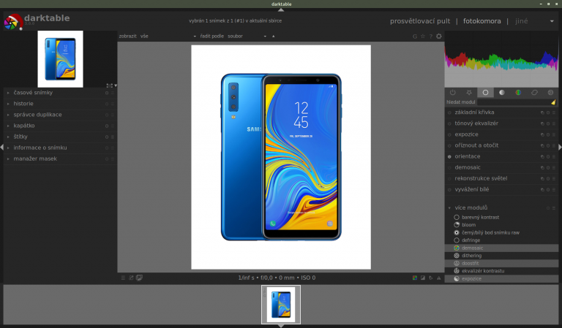Screen dimensions: 562x328
Task: Toggle the orientace module on/off
Action: 449,156
